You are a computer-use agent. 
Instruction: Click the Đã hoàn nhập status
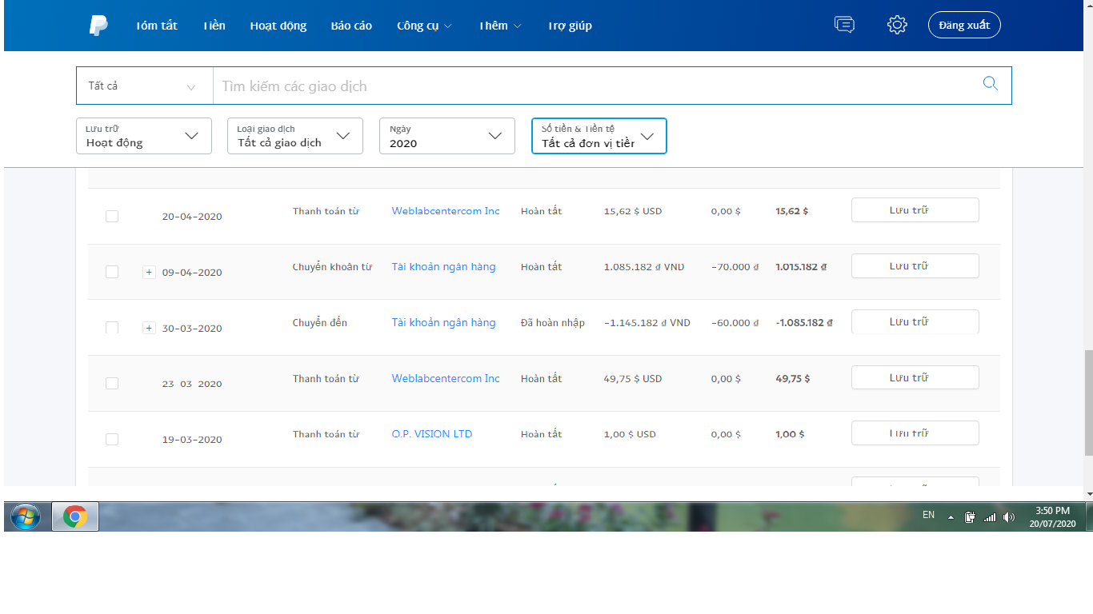pyautogui.click(x=553, y=323)
